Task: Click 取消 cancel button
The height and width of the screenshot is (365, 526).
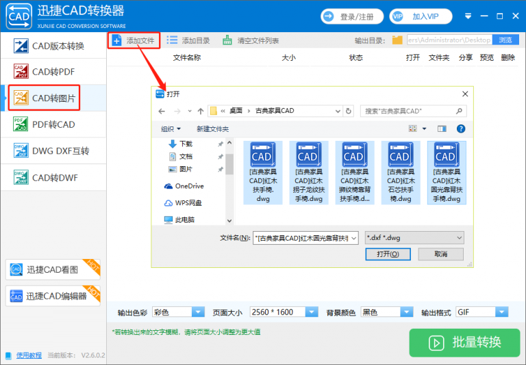Action: coord(441,254)
